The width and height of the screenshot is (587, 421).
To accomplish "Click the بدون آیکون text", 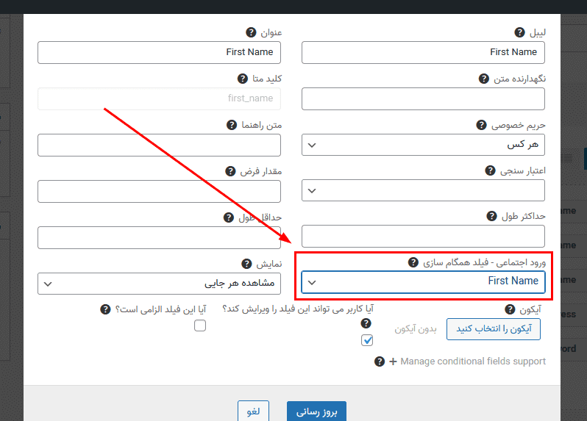I will (416, 329).
